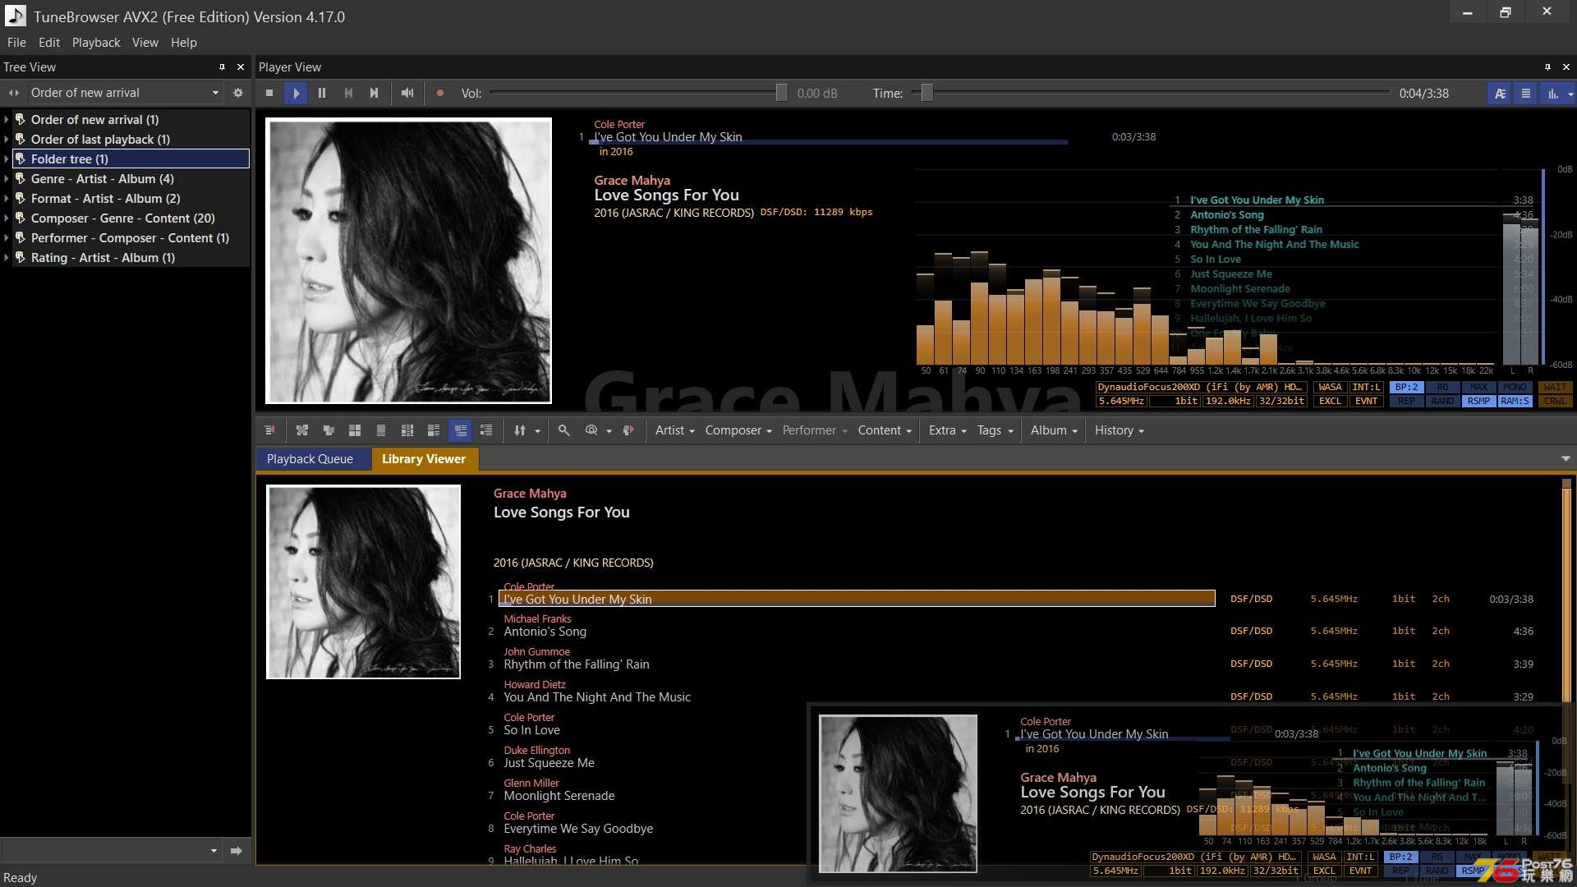The width and height of the screenshot is (1577, 887).
Task: Click the sort order icon
Action: click(x=519, y=430)
